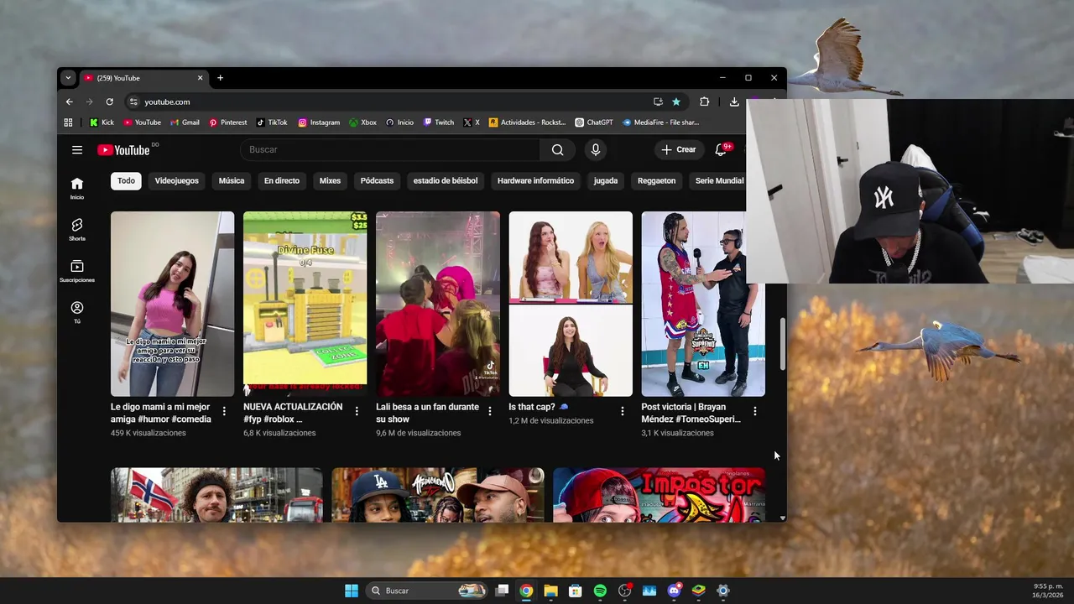The image size is (1074, 604).
Task: Select the jugada filter chip
Action: click(x=606, y=180)
